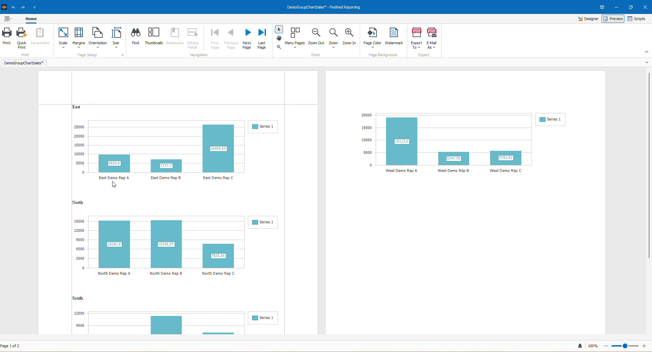Click Zoom In in the ribbon
The height and width of the screenshot is (352, 652).
click(x=349, y=36)
